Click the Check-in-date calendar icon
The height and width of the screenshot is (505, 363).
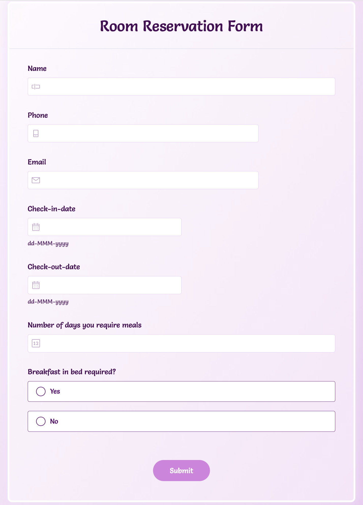point(36,227)
